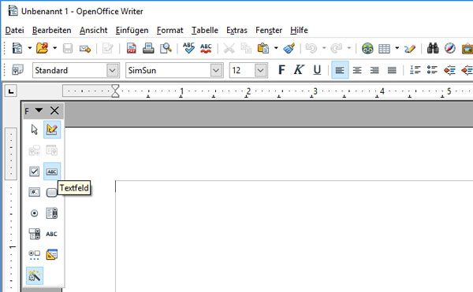The height and width of the screenshot is (292, 473).
Task: Activate the Format Paintbrush tool
Action: (x=289, y=48)
